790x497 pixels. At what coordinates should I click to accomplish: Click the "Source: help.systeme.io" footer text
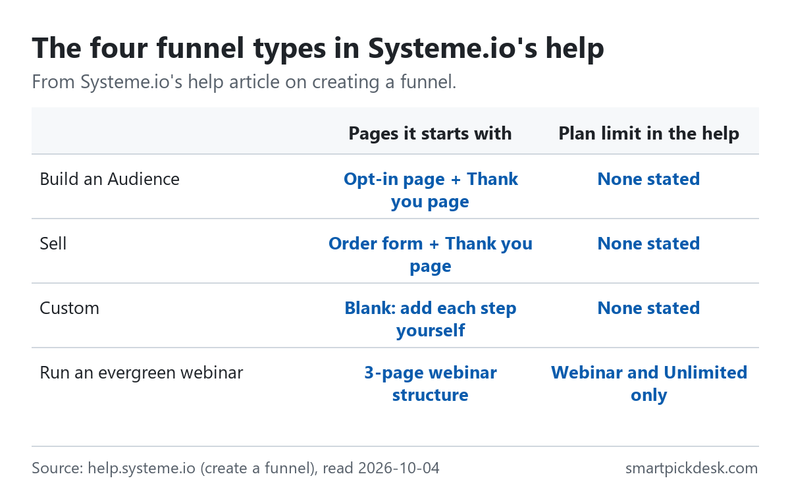(236, 469)
